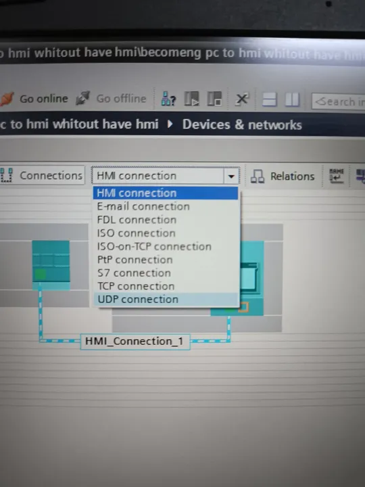Click the stop CPU icon in toolbar
Screen dimensions: 365x487
[214, 99]
